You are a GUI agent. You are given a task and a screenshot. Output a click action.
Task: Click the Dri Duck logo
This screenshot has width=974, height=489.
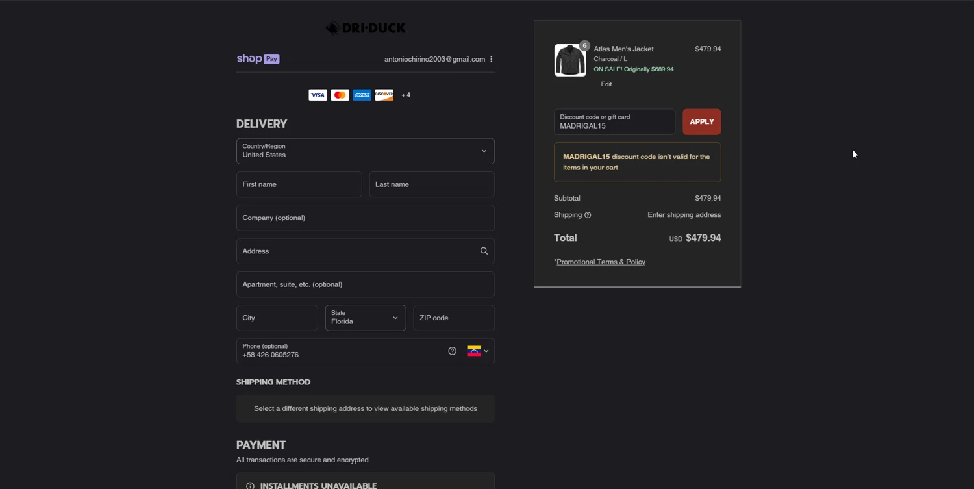point(366,28)
